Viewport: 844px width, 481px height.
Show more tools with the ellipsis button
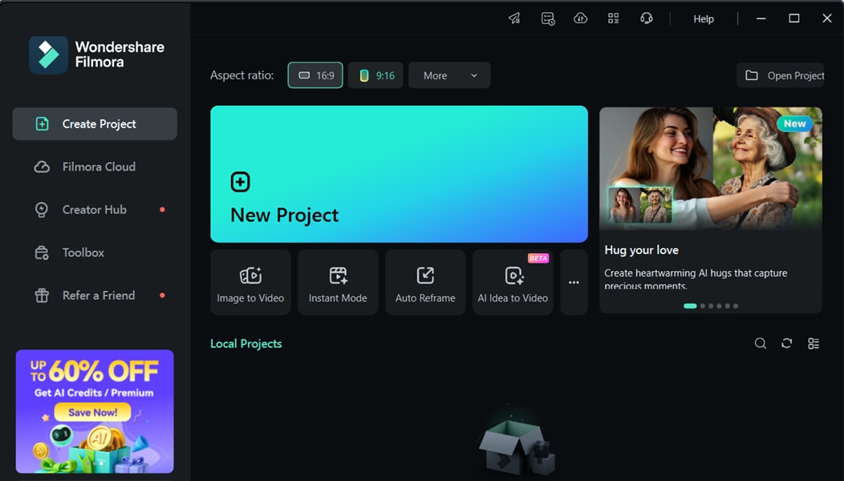(574, 282)
